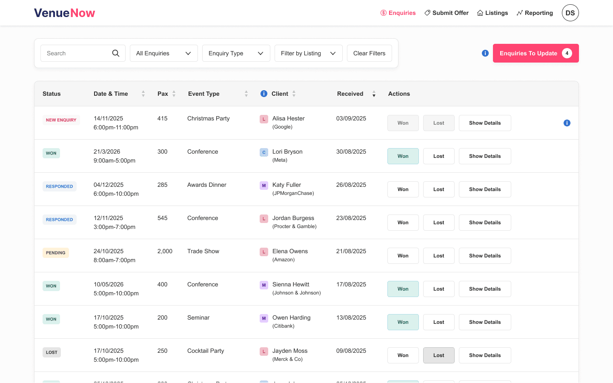Click the Enquiries To Update button

536,53
